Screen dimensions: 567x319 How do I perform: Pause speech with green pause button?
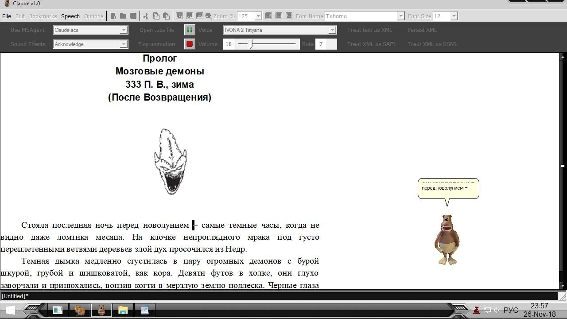tap(190, 30)
